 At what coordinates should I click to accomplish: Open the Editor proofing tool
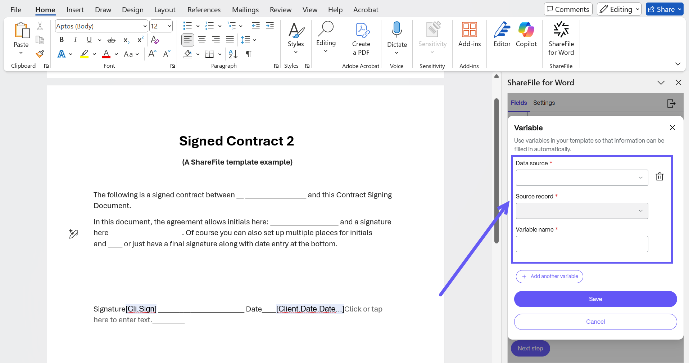point(502,35)
